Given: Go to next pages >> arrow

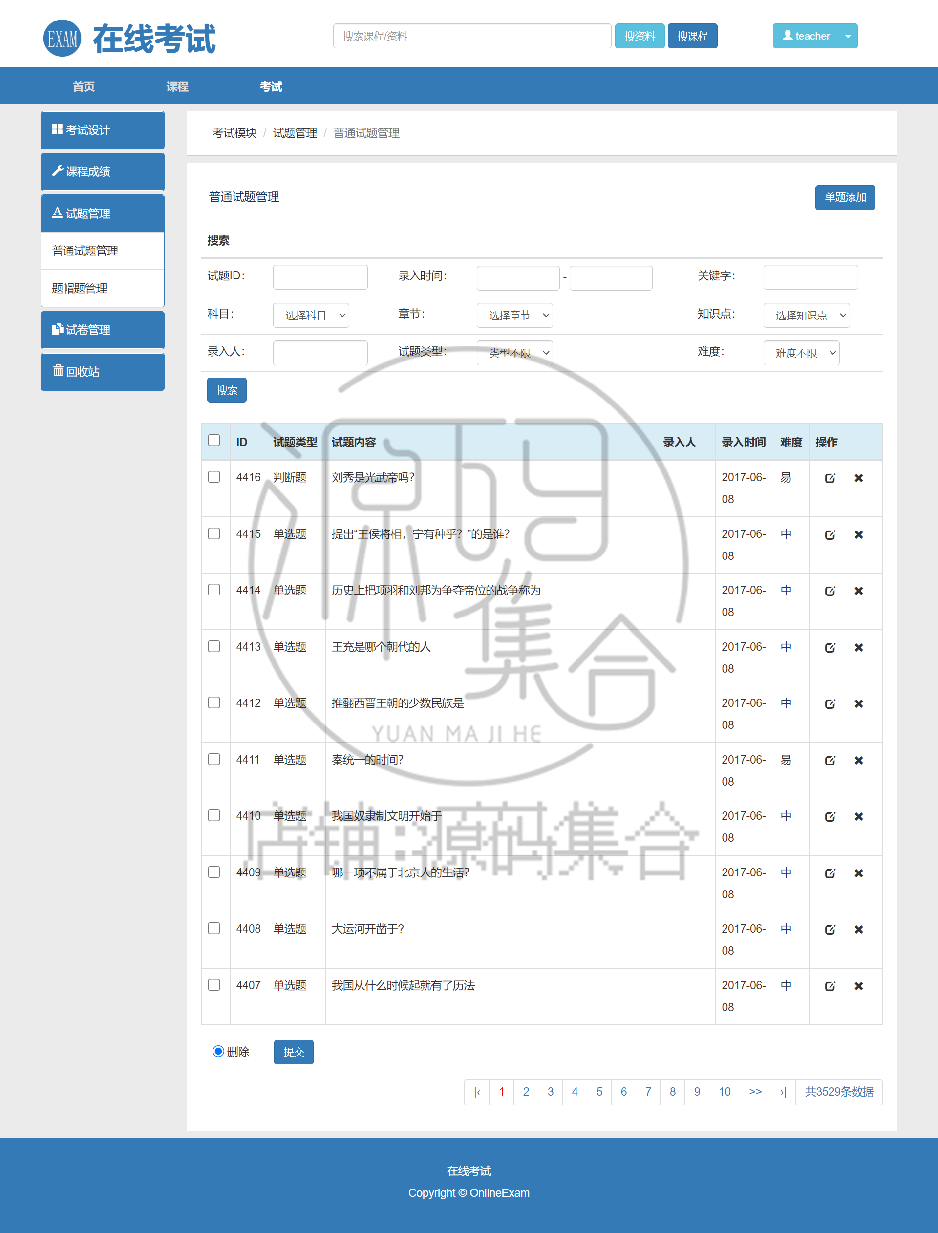Looking at the screenshot, I should [x=755, y=1092].
